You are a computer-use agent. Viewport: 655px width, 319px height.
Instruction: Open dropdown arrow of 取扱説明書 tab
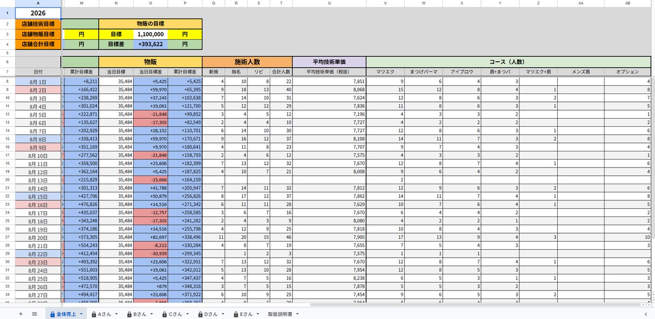[297, 314]
